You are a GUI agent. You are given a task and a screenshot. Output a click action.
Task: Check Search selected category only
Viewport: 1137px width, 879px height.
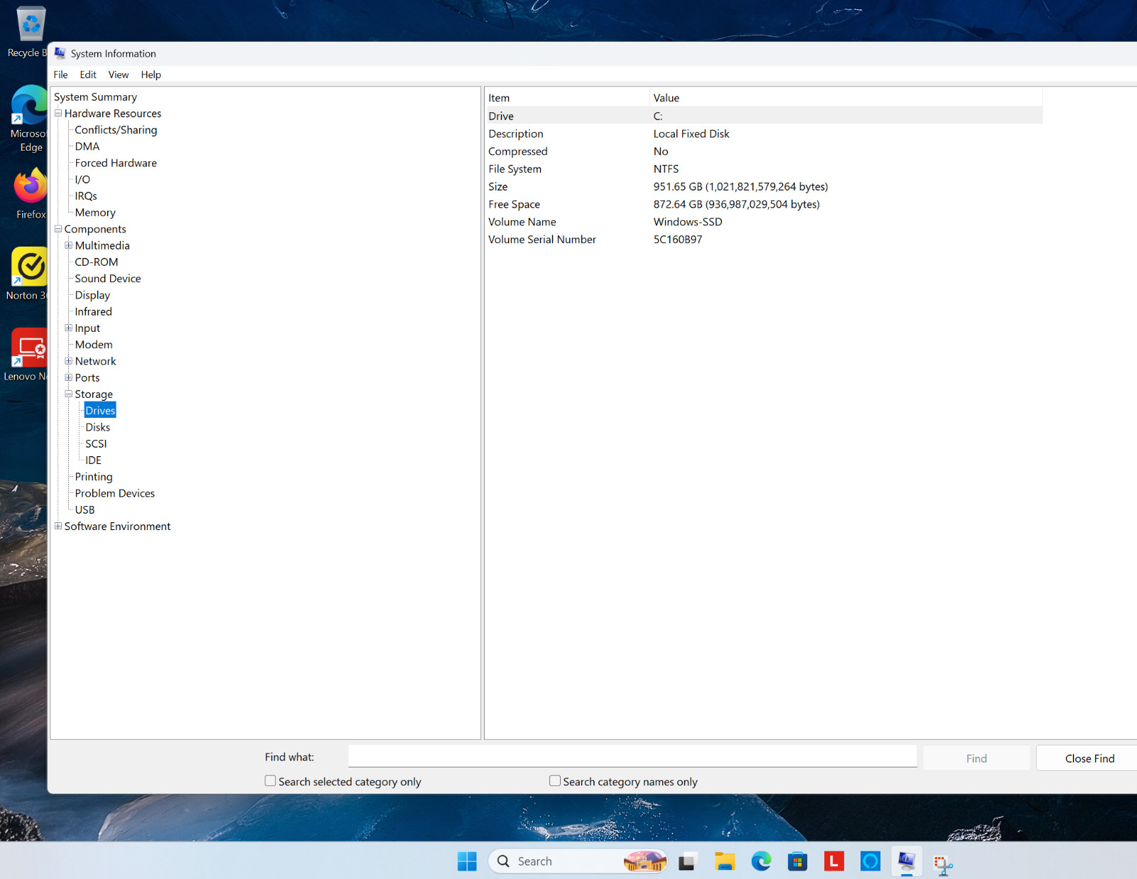[270, 781]
